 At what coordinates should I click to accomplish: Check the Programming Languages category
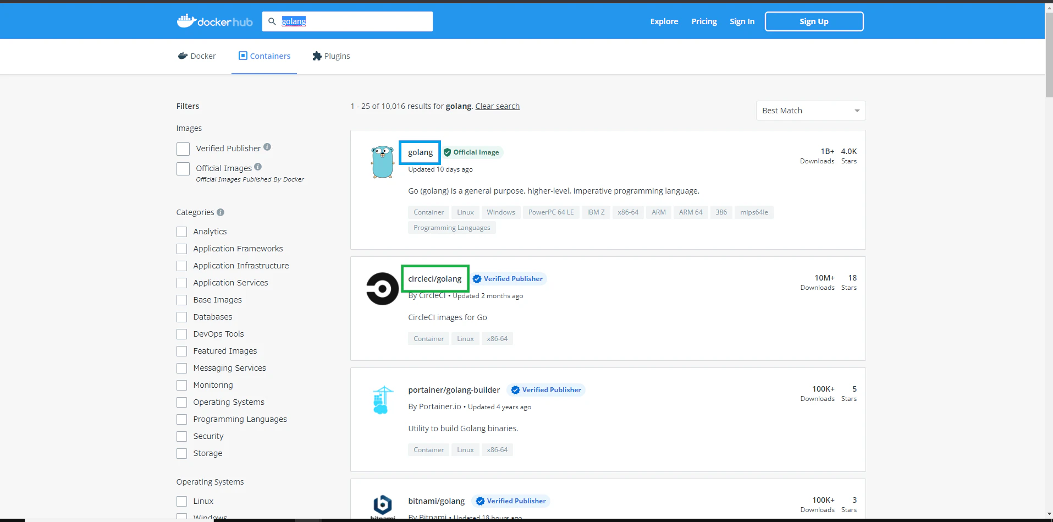point(181,419)
